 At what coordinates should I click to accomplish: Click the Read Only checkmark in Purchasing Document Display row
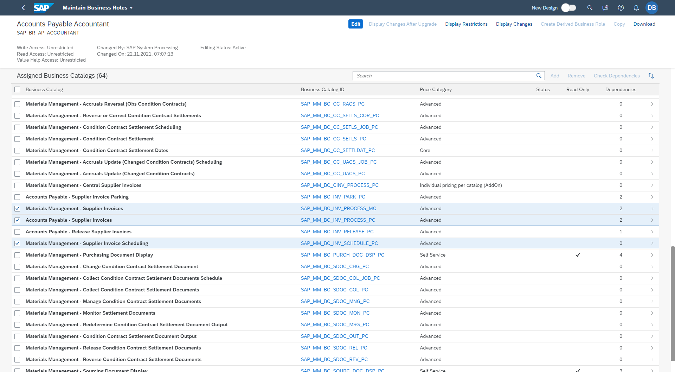pyautogui.click(x=578, y=255)
